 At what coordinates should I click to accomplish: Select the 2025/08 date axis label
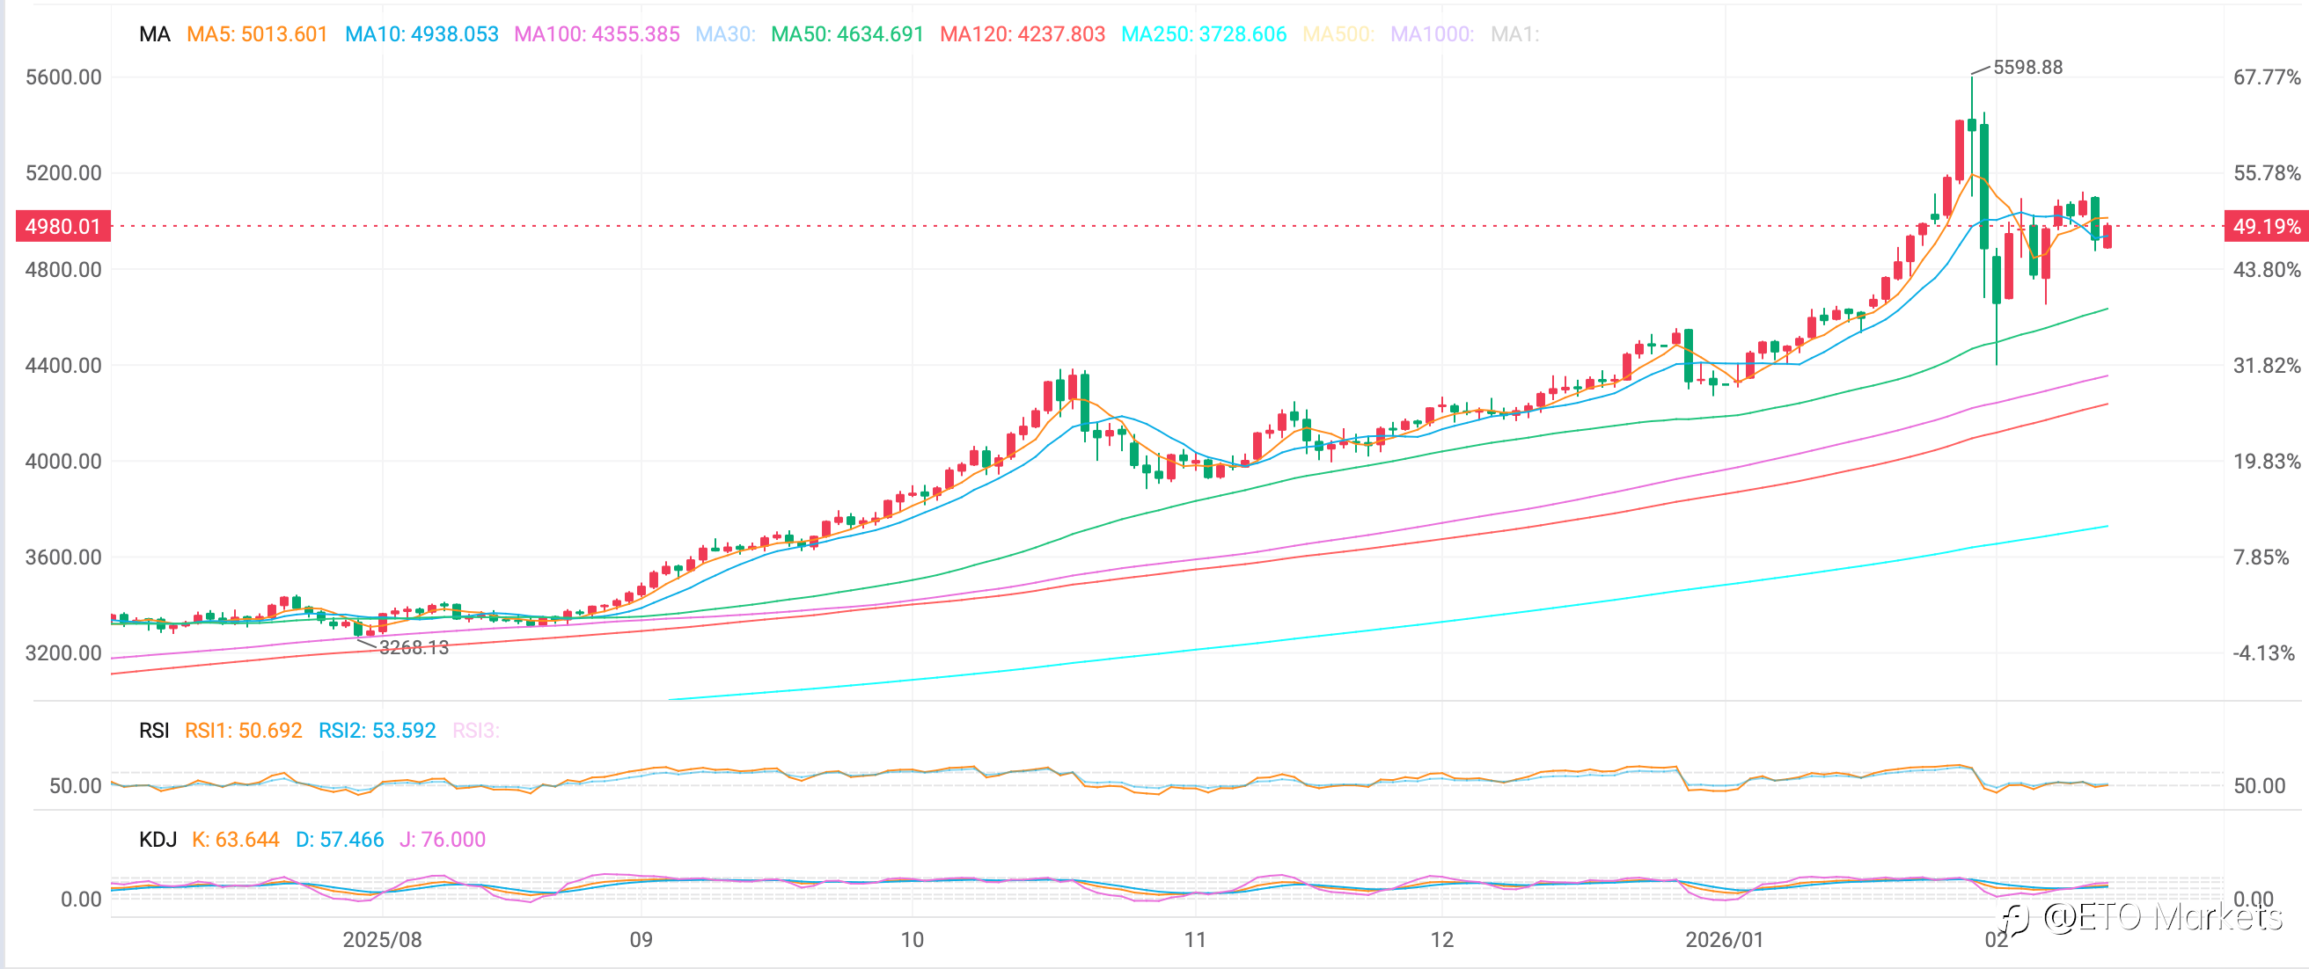click(382, 939)
